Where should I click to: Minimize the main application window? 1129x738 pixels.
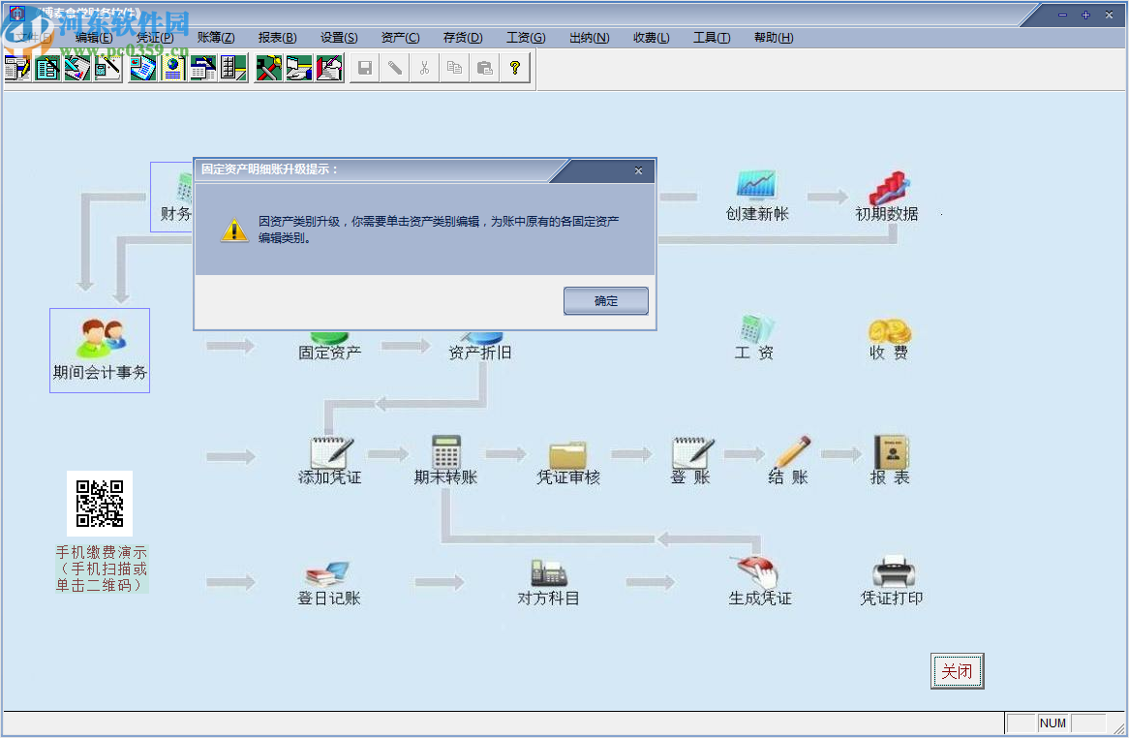(x=1062, y=15)
